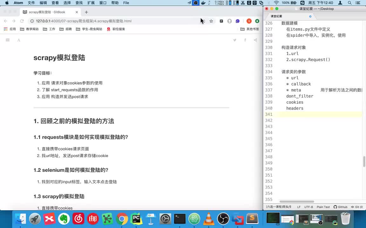Open OBS from the Dock
The height and width of the screenshot is (228, 366).
pyautogui.click(x=223, y=219)
